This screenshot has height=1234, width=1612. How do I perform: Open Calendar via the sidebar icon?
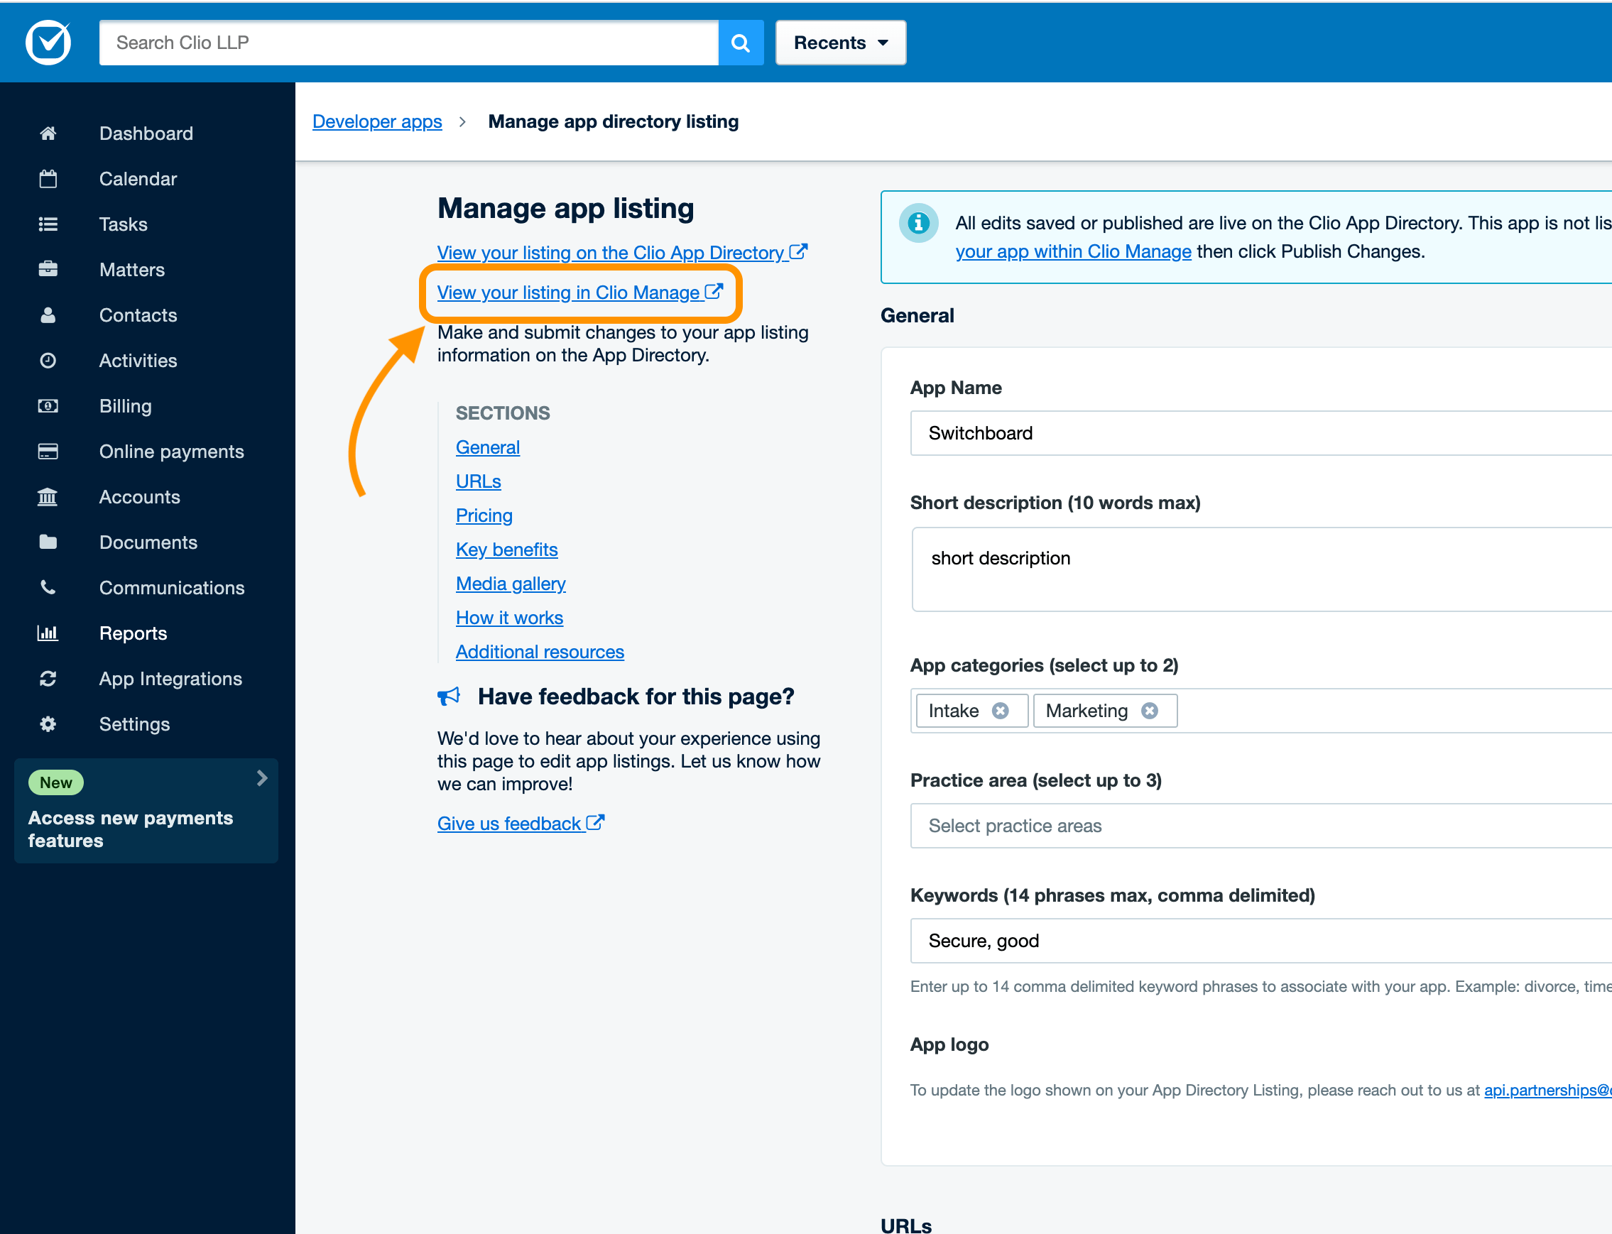point(47,178)
